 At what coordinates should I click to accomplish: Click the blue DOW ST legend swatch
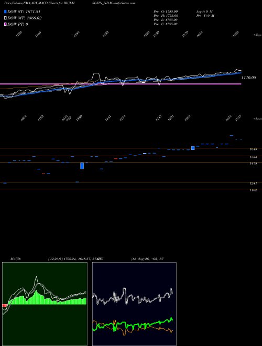tap(6, 12)
